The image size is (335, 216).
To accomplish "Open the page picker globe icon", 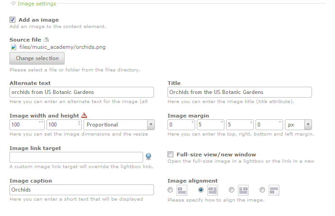I will click(149, 157).
